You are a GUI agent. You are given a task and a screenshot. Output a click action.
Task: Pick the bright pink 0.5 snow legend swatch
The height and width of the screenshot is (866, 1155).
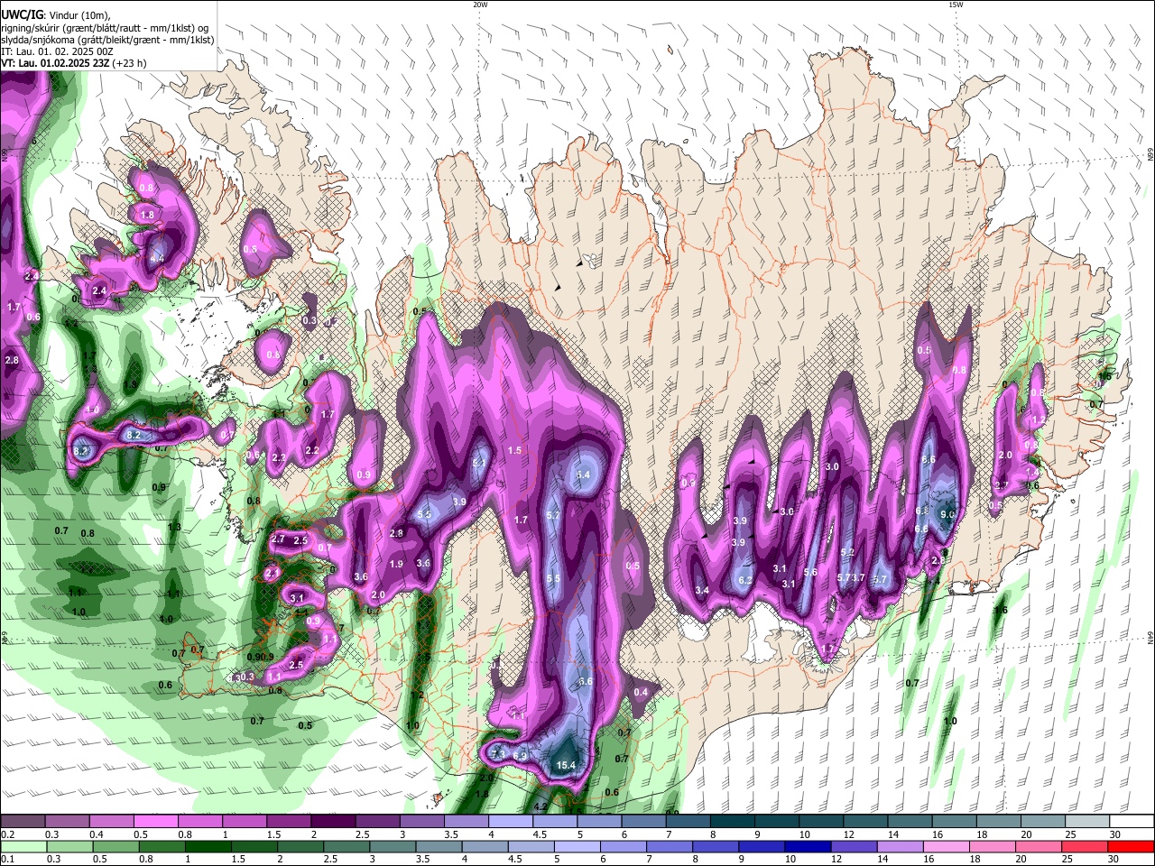click(x=155, y=821)
